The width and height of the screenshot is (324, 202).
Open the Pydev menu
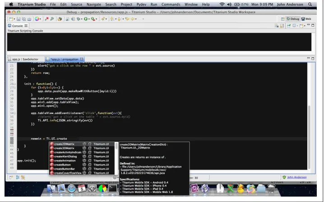click(141, 5)
